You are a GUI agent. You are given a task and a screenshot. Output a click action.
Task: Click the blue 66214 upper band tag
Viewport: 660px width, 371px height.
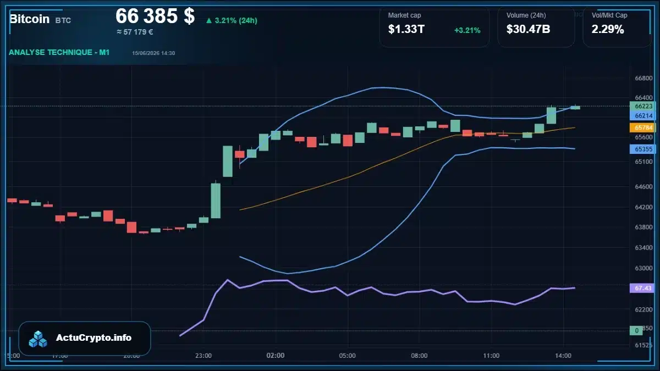pyautogui.click(x=642, y=116)
